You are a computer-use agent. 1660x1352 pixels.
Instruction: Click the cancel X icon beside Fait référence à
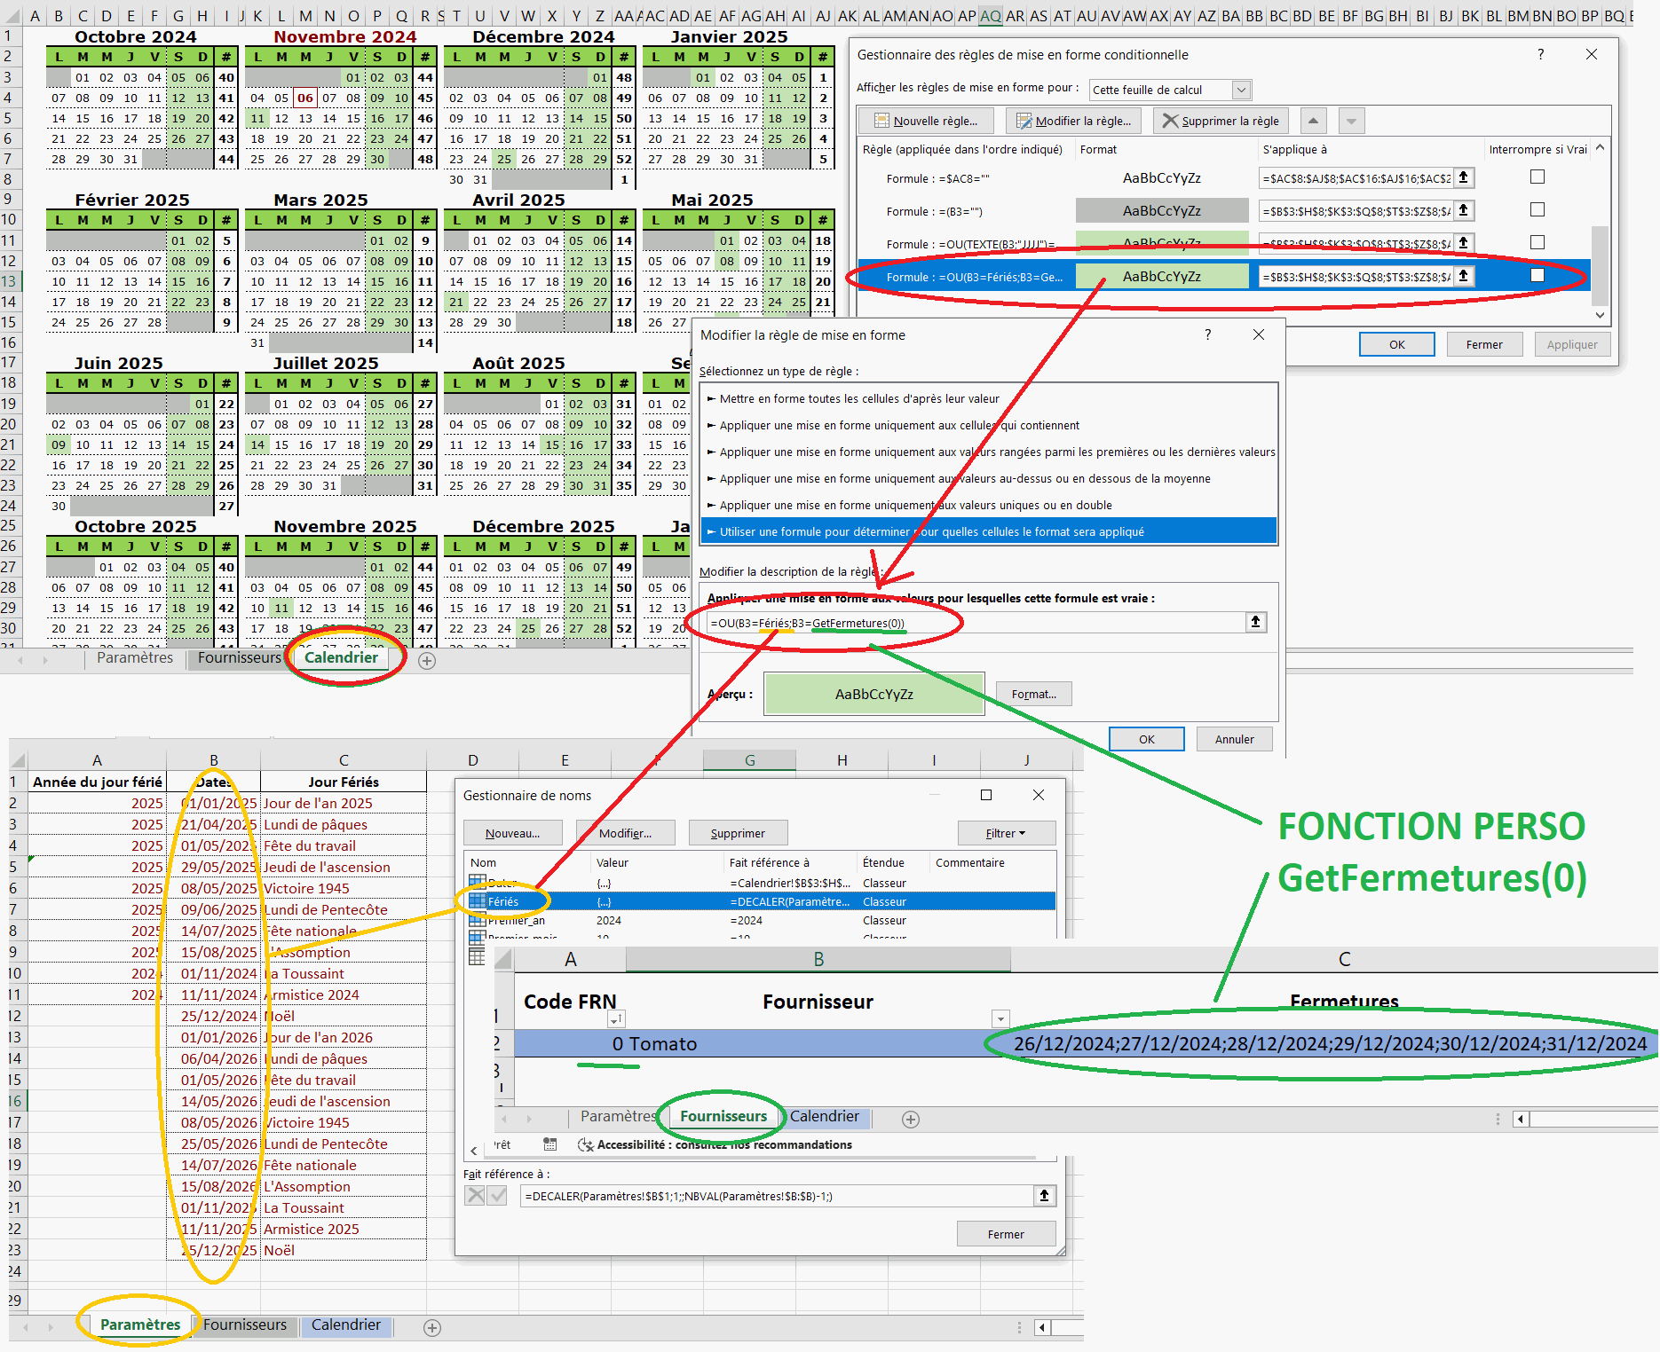click(x=476, y=1196)
